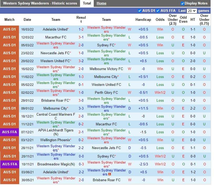The width and height of the screenshot is (214, 187).
Task: Click the Brisbane Roar FC link dated 29/01/22
Action: 55,100
